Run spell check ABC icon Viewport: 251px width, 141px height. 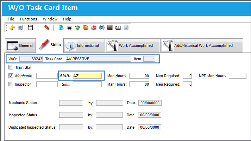tap(78, 27)
